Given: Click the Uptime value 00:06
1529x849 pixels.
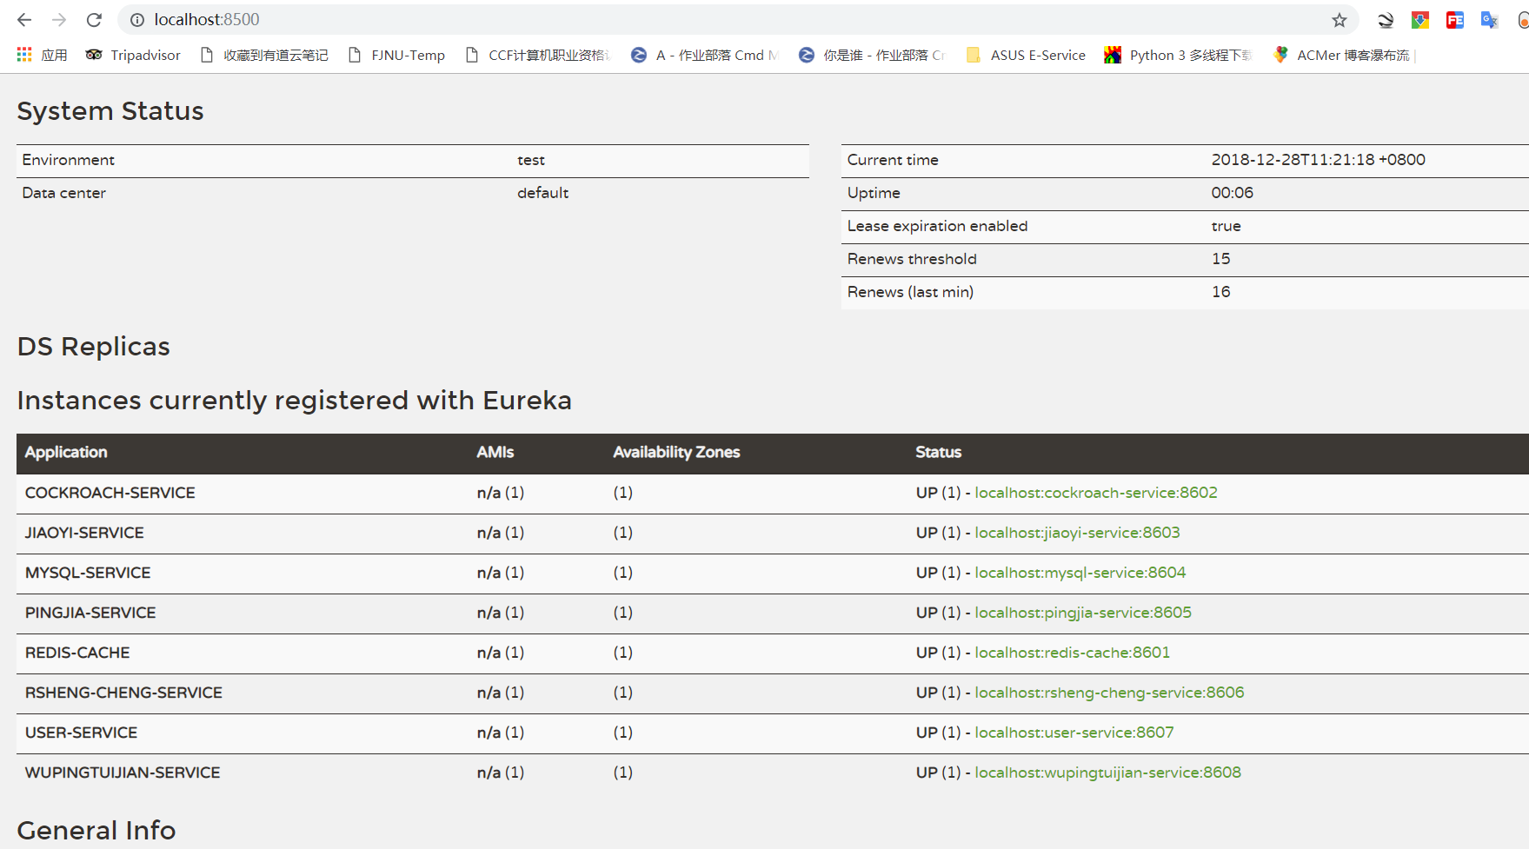Looking at the screenshot, I should [1233, 193].
